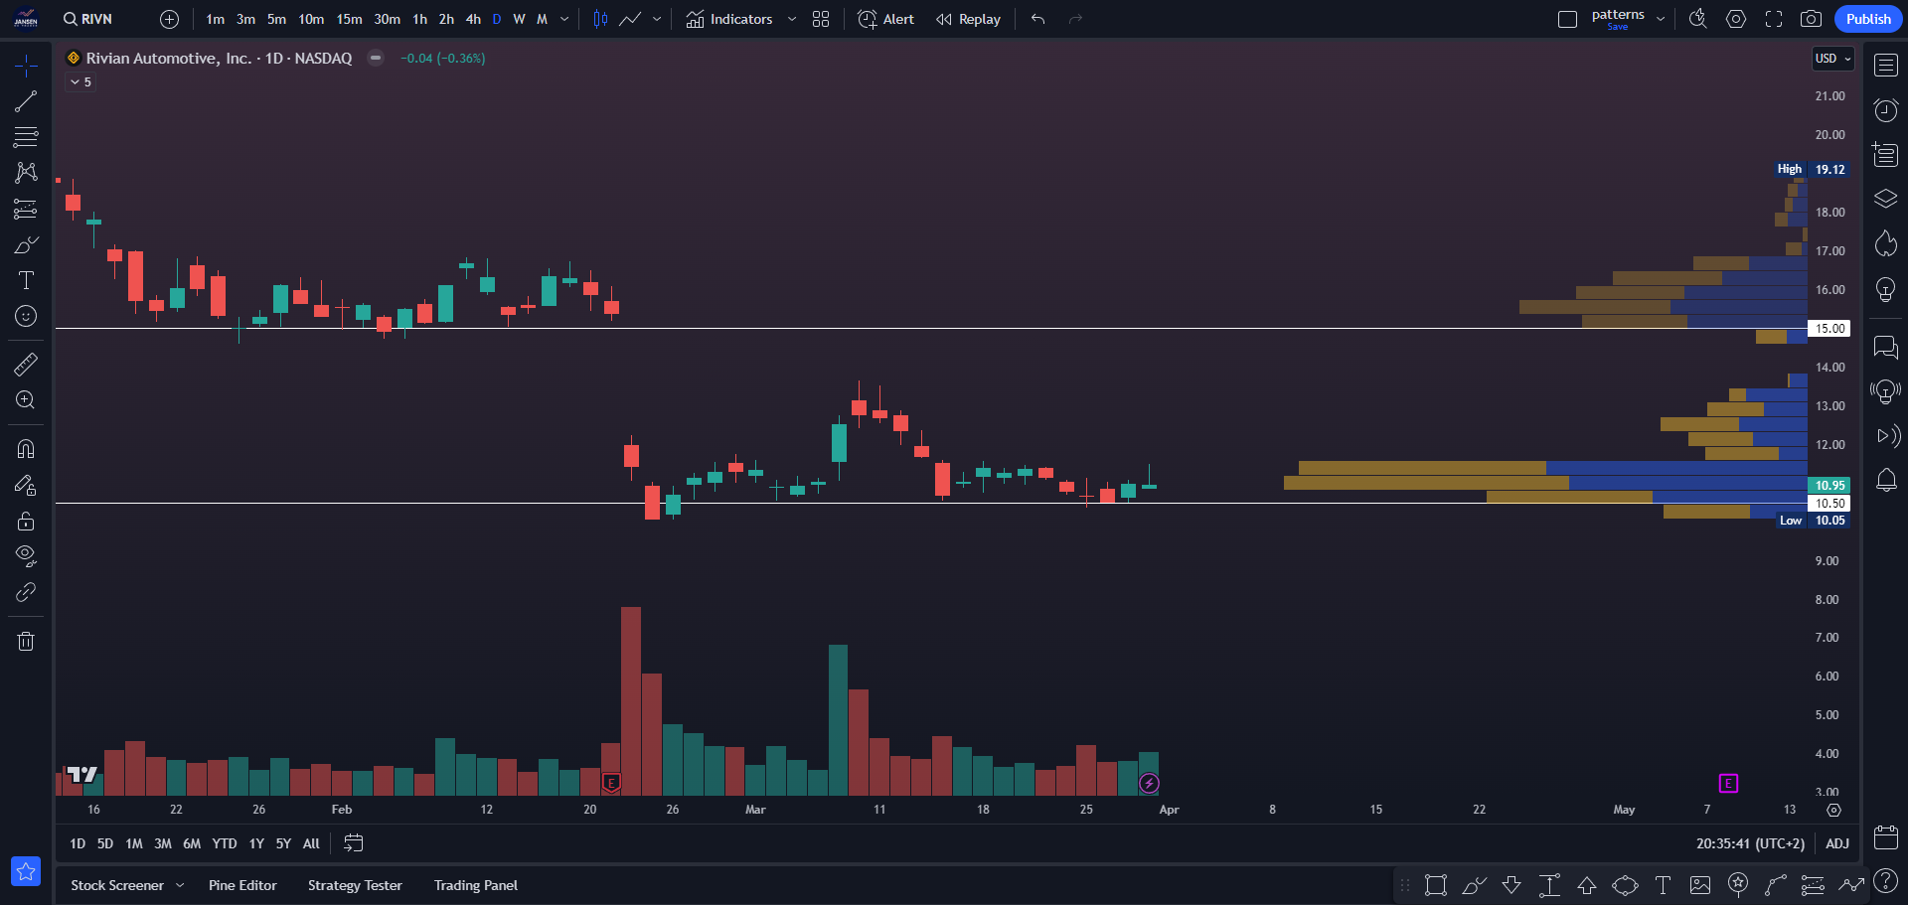Open the watchlist panel icon
The height and width of the screenshot is (905, 1908).
coord(1886,66)
